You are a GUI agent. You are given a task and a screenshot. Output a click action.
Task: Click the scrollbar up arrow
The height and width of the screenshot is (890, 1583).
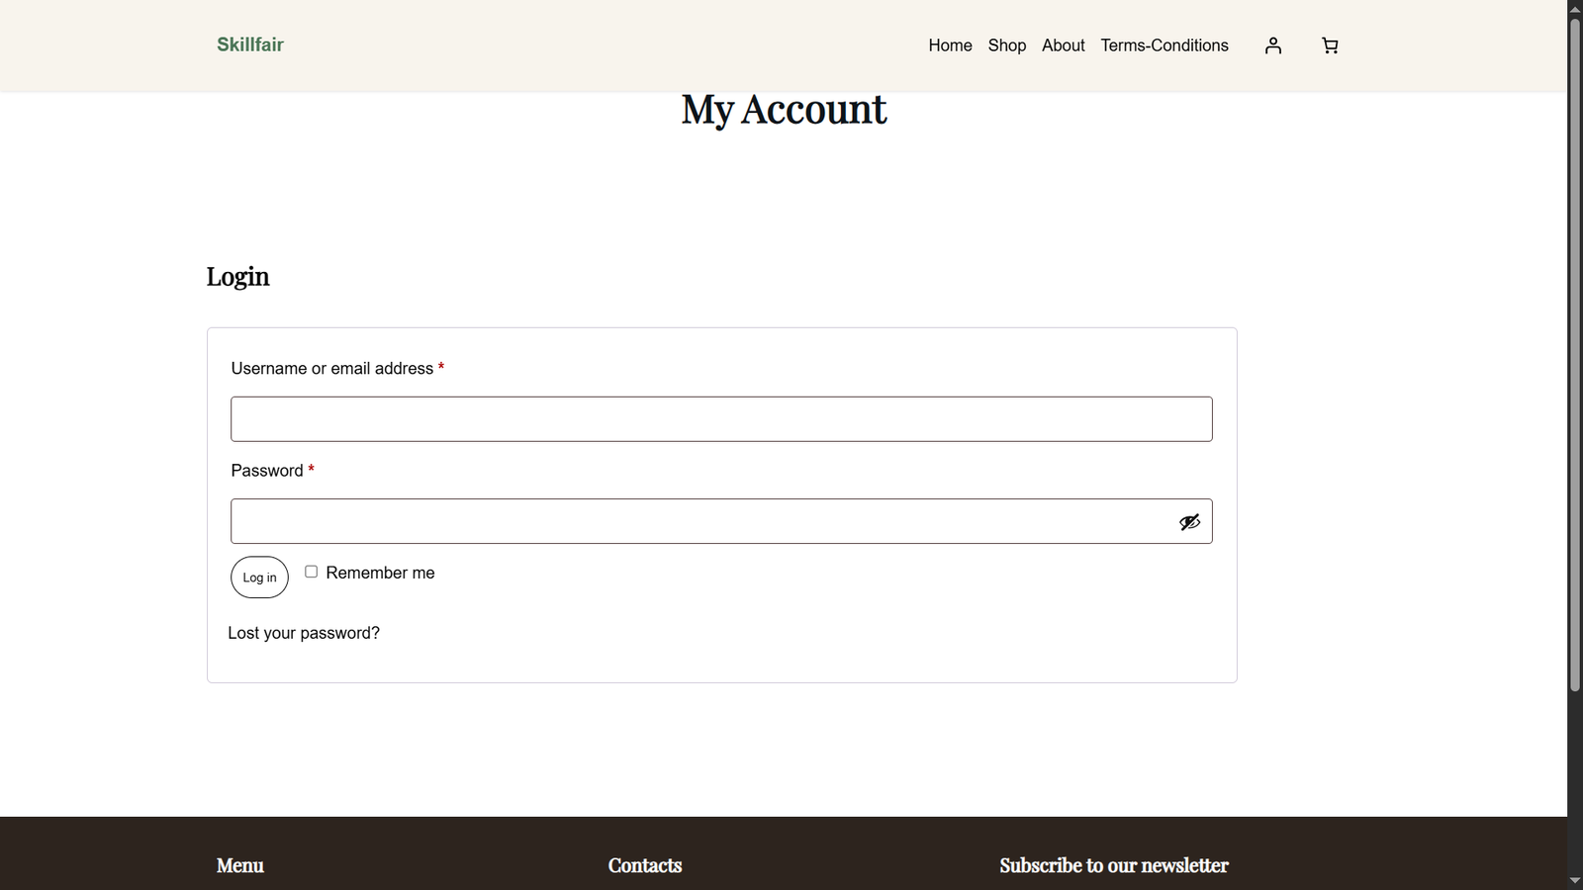[x=1575, y=8]
